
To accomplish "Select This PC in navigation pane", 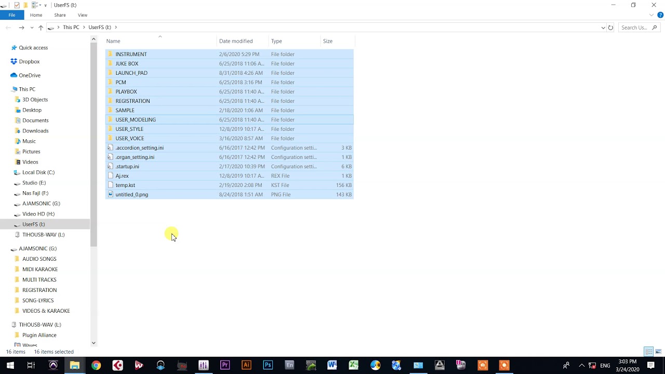I will click(x=27, y=89).
